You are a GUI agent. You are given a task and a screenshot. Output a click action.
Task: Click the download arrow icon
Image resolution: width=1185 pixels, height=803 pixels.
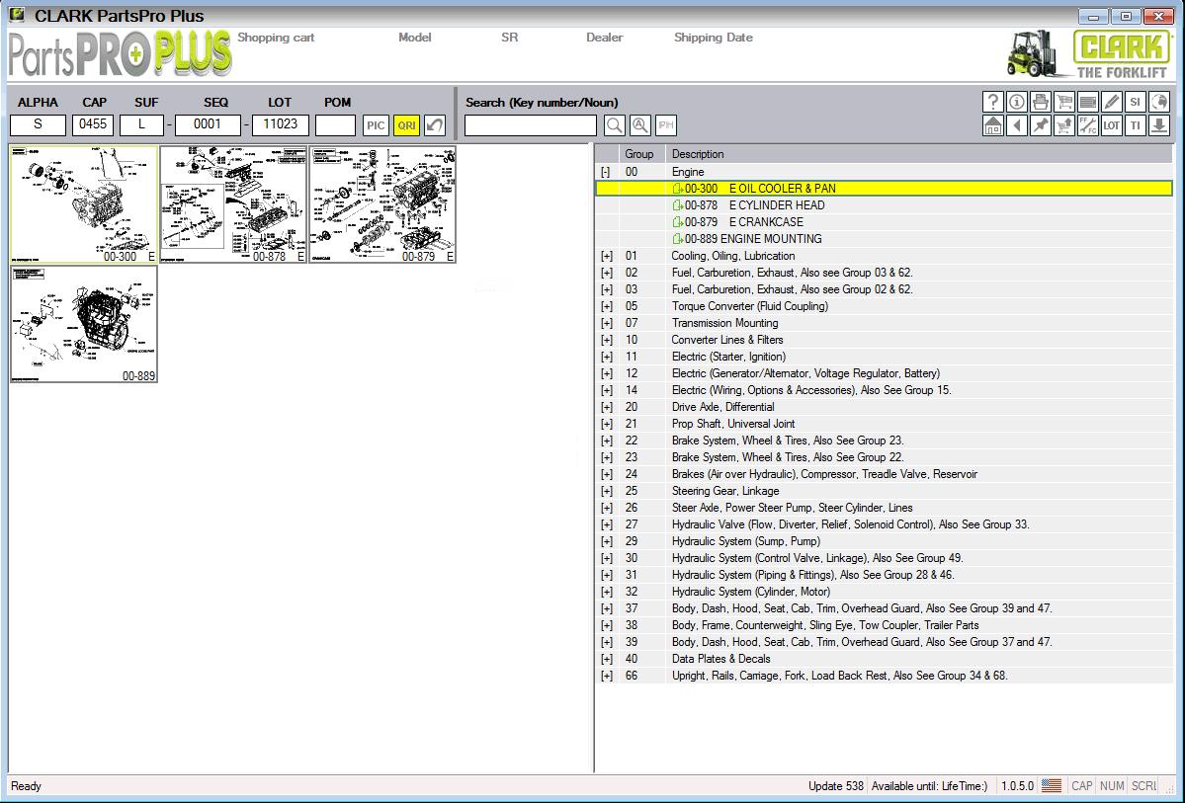[x=1158, y=125]
